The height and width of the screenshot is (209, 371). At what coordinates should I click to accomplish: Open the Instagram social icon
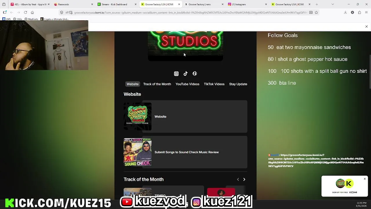click(176, 74)
